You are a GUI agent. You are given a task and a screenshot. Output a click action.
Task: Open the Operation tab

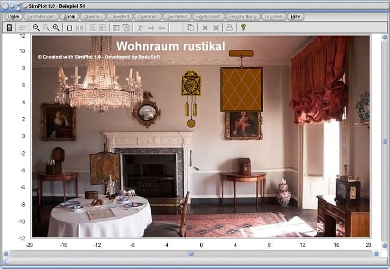coord(147,16)
